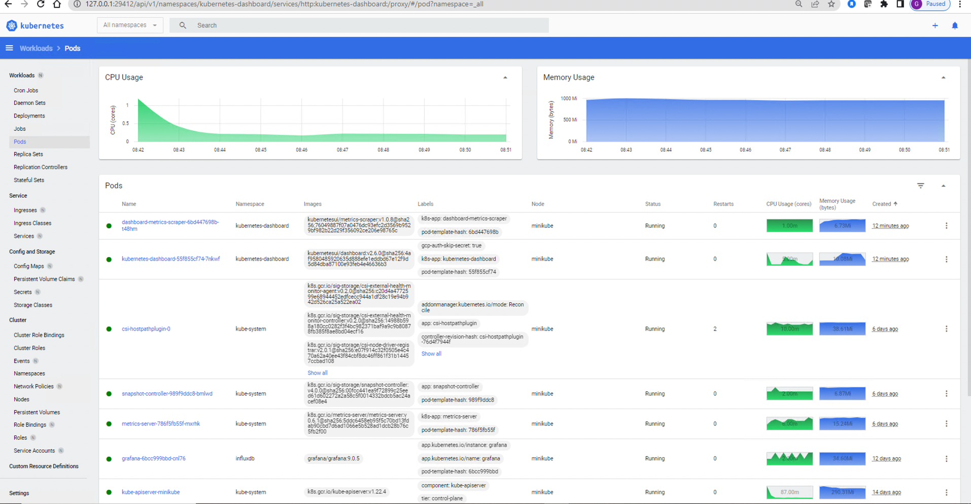971x504 pixels.
Task: Open the Pods filter icon
Action: (x=921, y=186)
